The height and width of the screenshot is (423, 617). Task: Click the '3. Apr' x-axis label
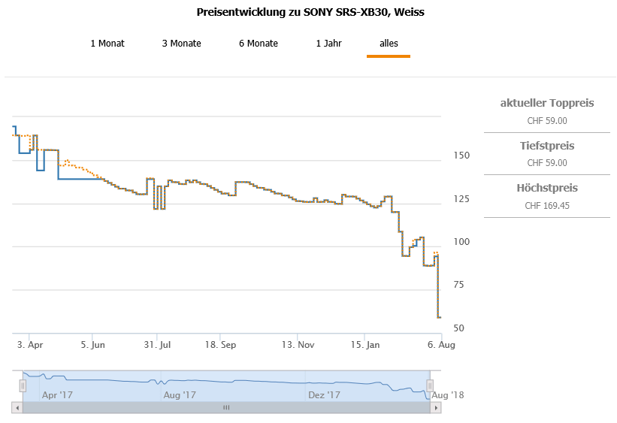[29, 345]
